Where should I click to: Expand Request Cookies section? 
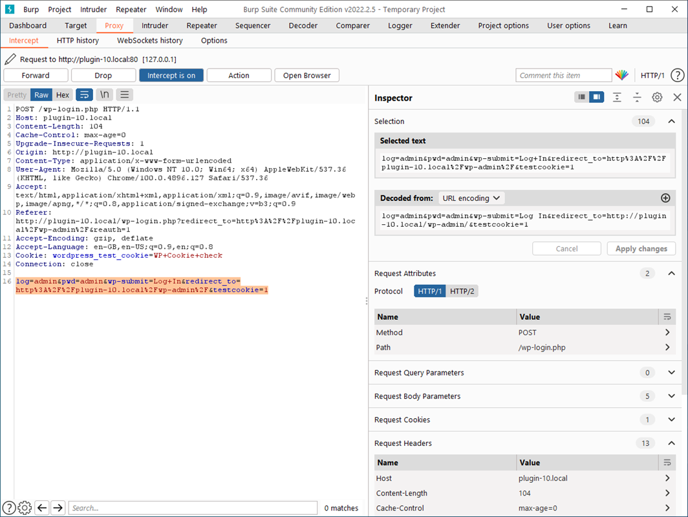(x=671, y=419)
